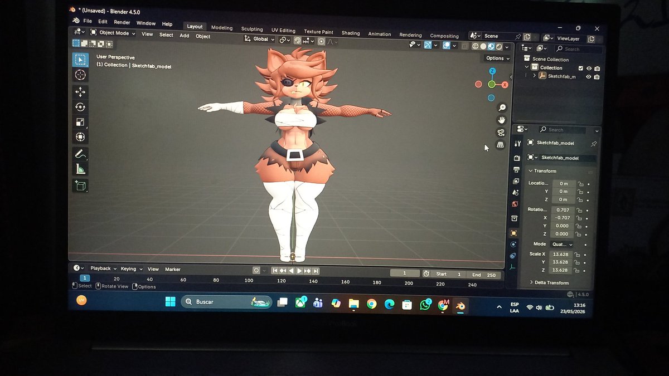Select the Add Cube tool

[x=80, y=186]
